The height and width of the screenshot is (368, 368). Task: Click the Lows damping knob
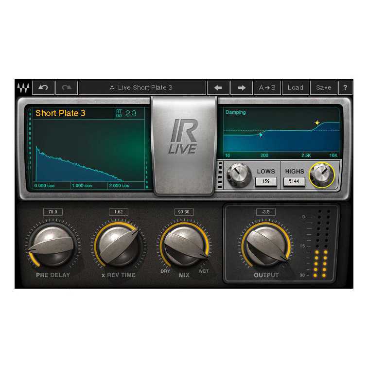click(239, 175)
